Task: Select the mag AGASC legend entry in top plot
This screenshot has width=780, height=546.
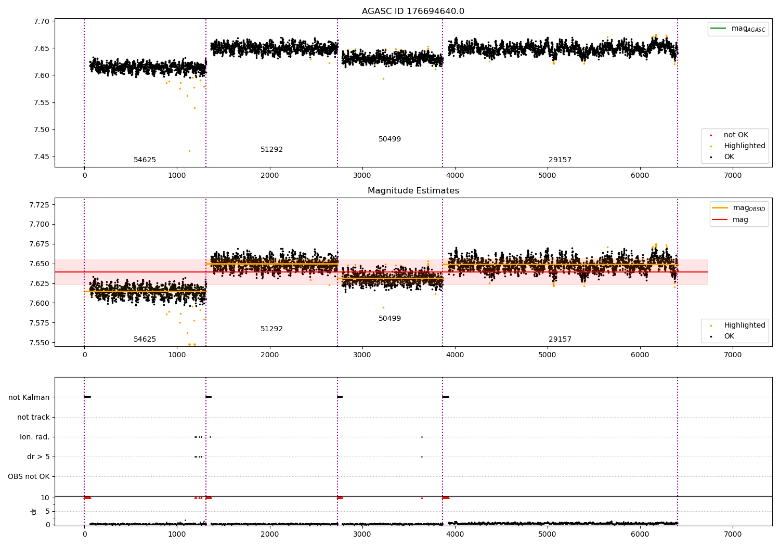Action: point(738,29)
